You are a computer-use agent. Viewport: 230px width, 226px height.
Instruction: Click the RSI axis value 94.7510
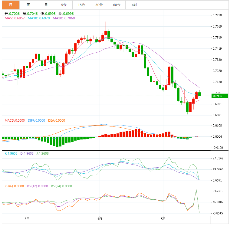pos(218,191)
